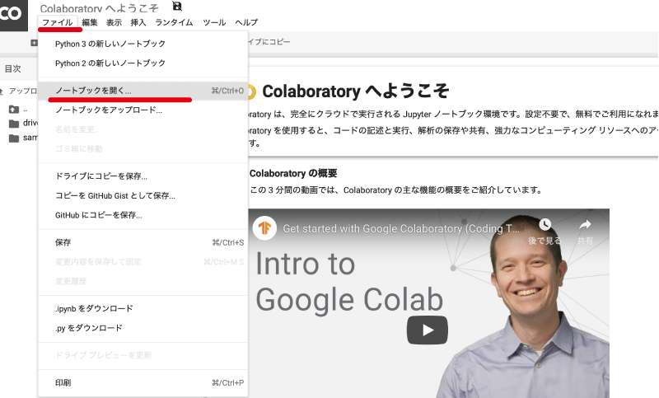The width and height of the screenshot is (659, 398).
Task: Select the 目次 sidebar tab
Action: 13,68
